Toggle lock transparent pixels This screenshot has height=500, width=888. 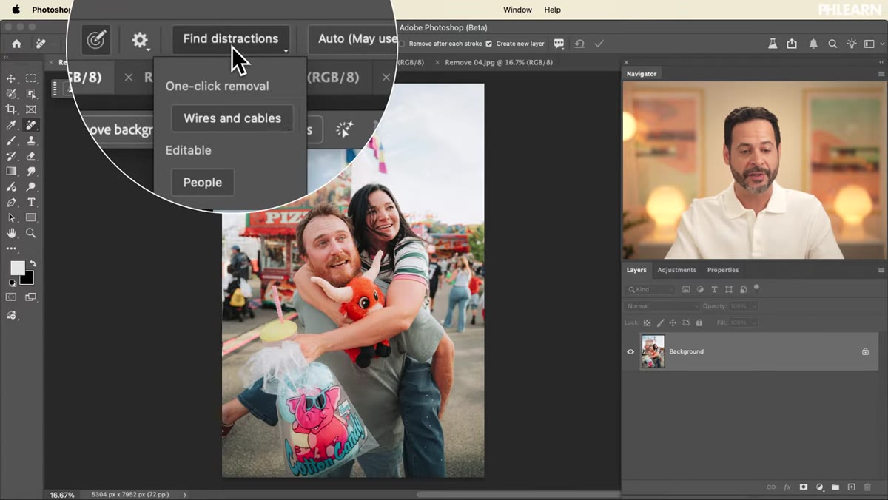[647, 322]
